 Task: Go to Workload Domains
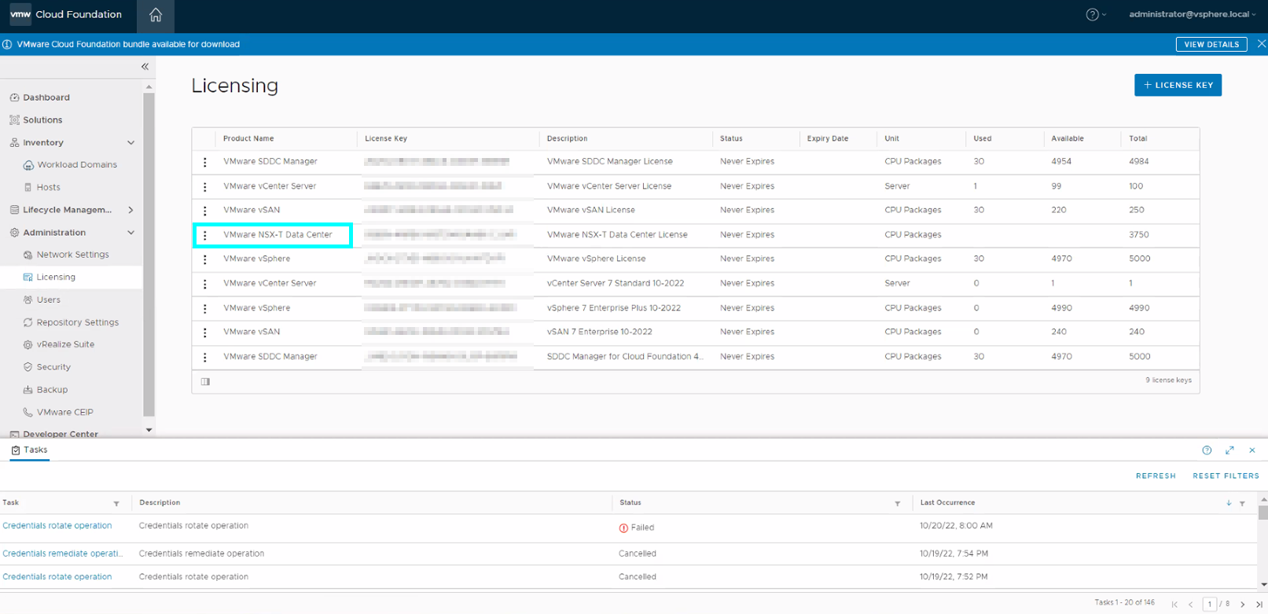click(77, 165)
